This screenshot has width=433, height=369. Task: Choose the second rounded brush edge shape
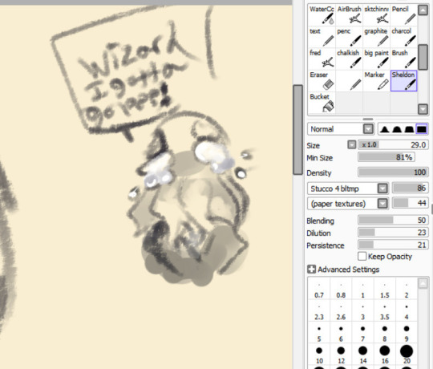point(397,129)
